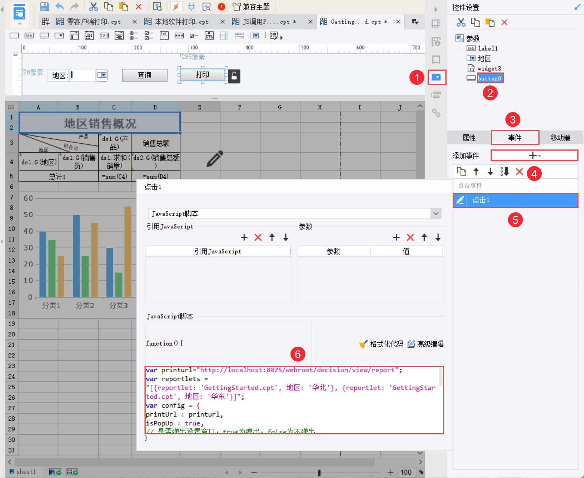The height and width of the screenshot is (478, 584).
Task: Collapse the left sidebar arrow
Action: (2, 9)
